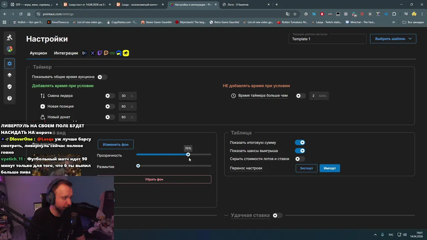The height and width of the screenshot is (240, 427).
Task: Open the shield check sidebar icon
Action: [x=9, y=87]
